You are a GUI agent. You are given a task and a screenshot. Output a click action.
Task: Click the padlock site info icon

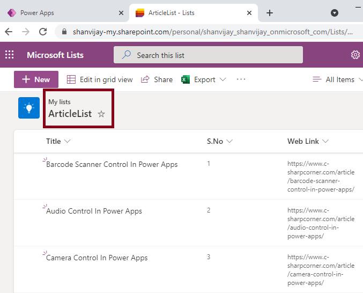[x=64, y=32]
